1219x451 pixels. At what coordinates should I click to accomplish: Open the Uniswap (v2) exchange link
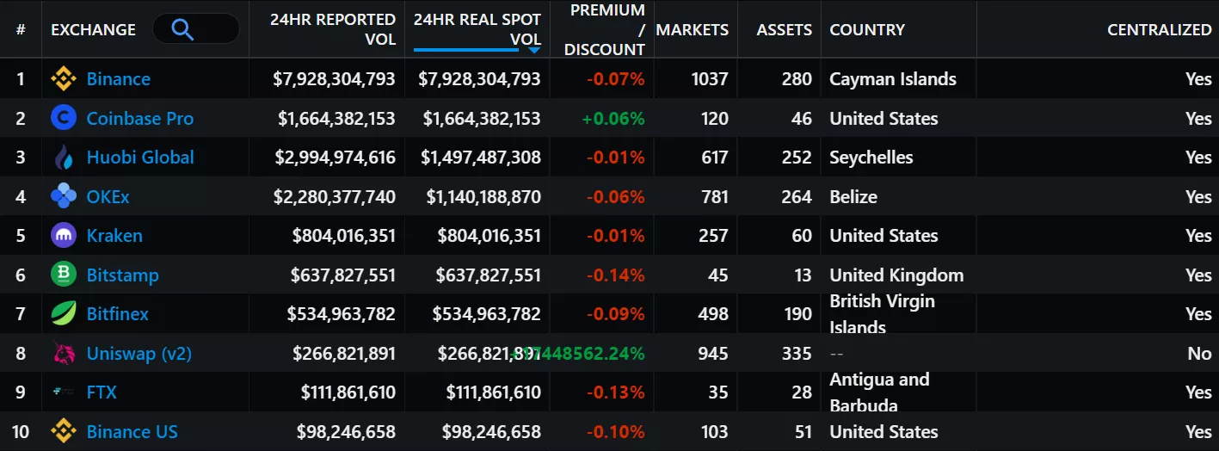pyautogui.click(x=139, y=353)
